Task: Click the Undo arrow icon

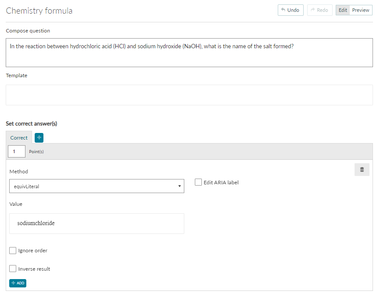Action: tap(283, 10)
